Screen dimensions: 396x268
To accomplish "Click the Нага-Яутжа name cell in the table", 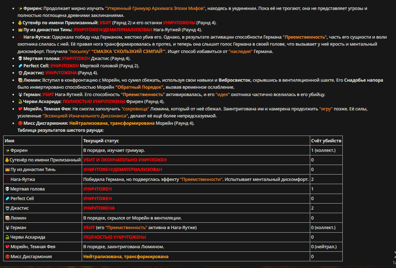I will coord(43,179).
